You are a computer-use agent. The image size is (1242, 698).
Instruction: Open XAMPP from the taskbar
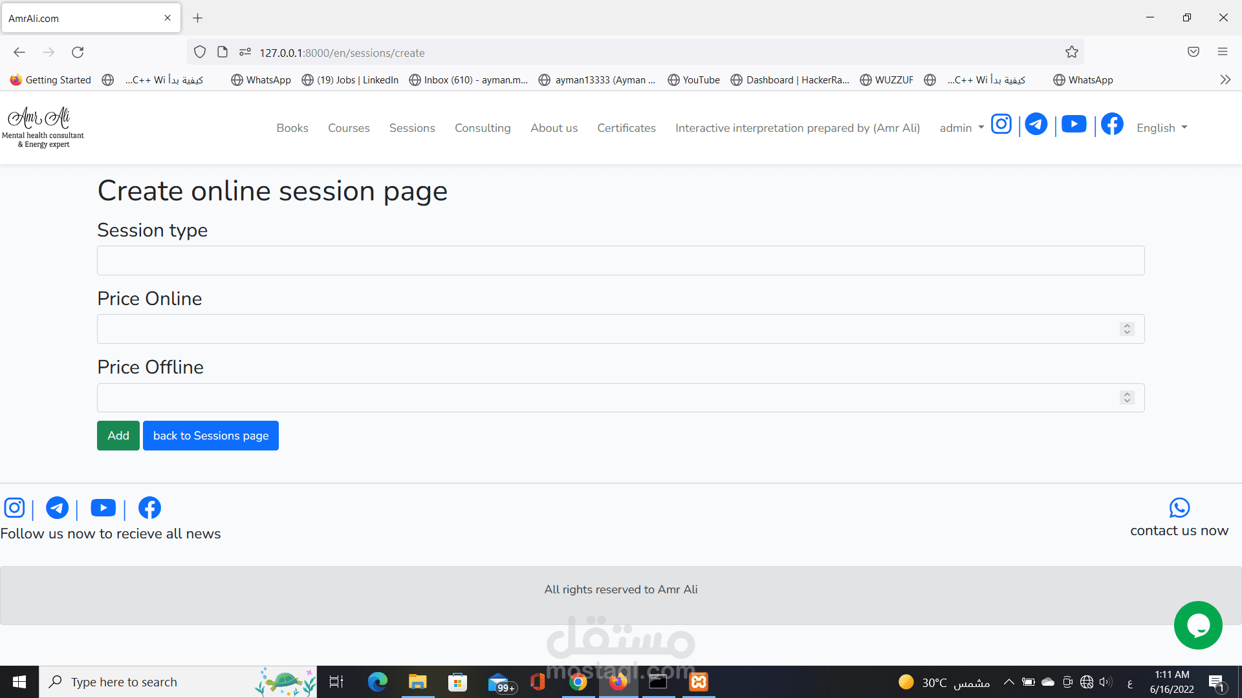[699, 682]
